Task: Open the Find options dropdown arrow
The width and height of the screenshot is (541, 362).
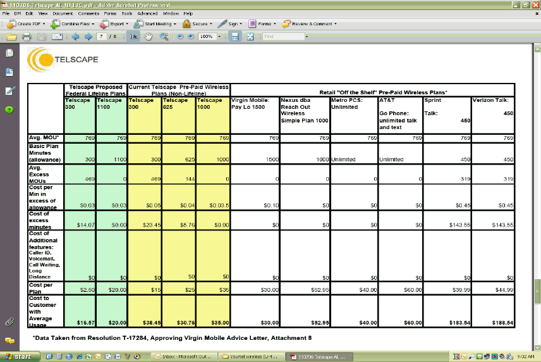Action: [307, 37]
